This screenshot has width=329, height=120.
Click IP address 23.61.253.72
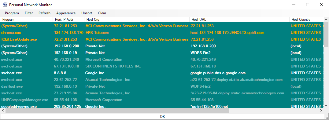click(65, 80)
